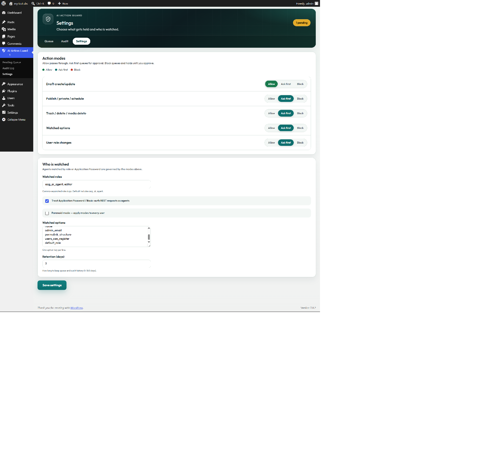Open the site home icon

[x=11, y=3]
